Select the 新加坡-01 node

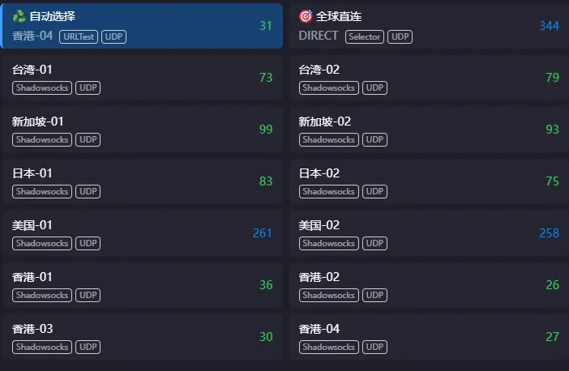[142, 130]
